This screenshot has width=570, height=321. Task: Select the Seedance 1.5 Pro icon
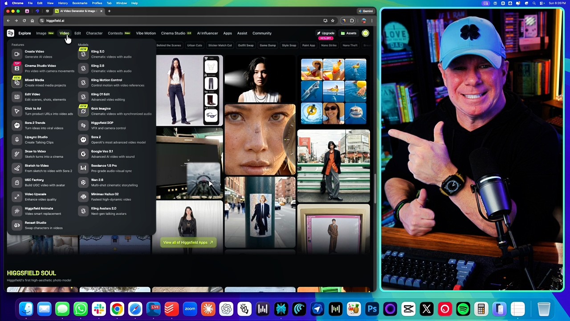[83, 168]
